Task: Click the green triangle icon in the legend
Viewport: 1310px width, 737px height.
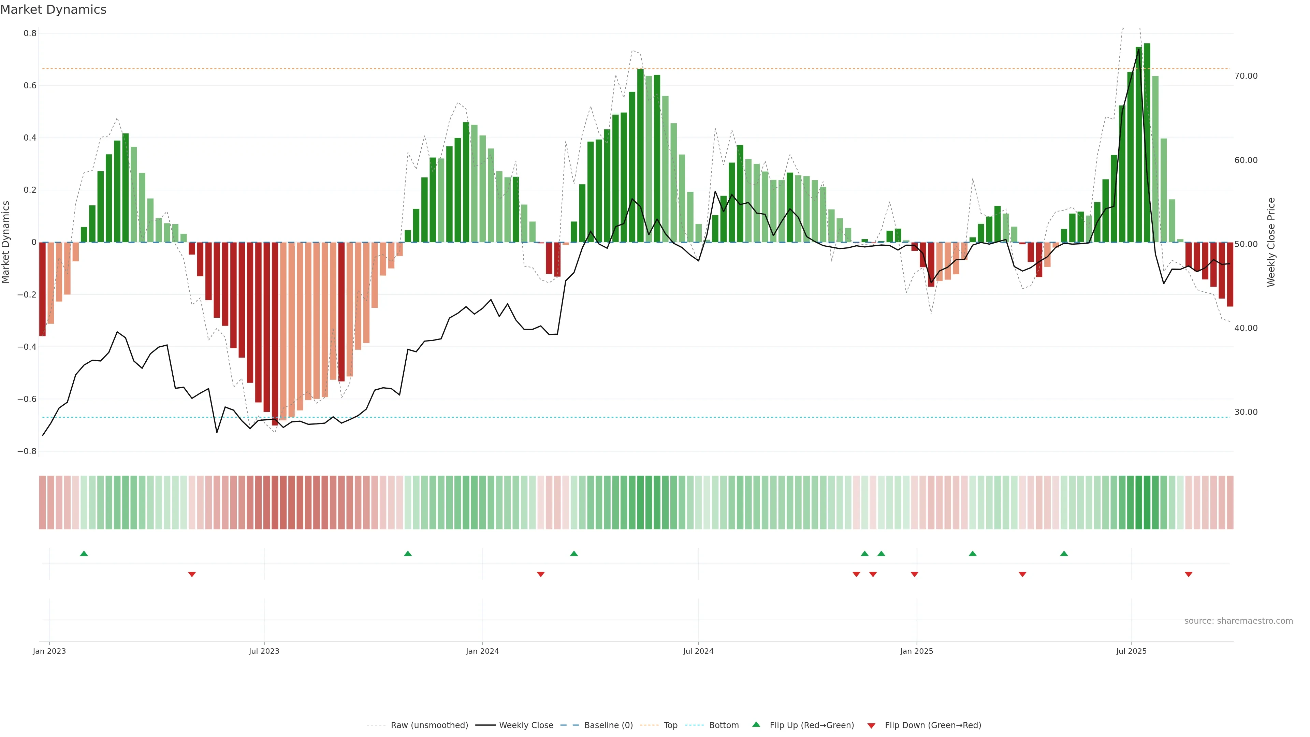Action: (x=756, y=724)
